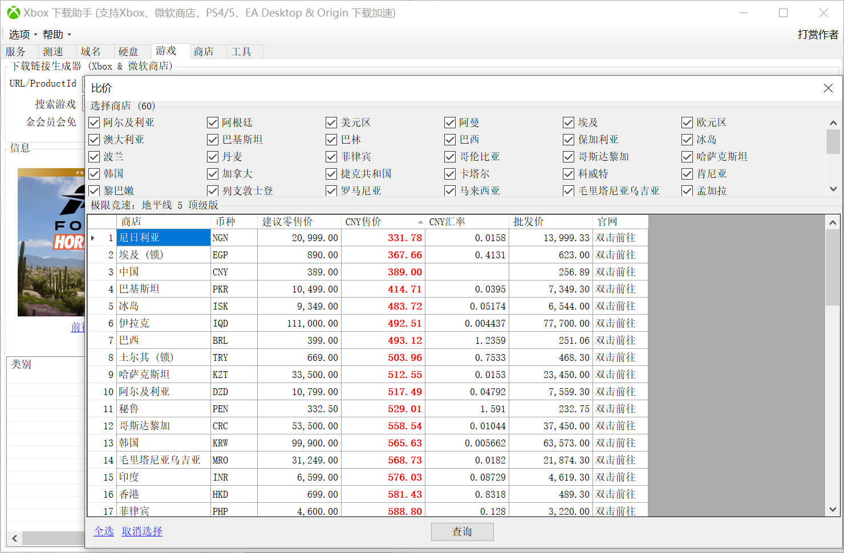The width and height of the screenshot is (844, 553).
Task: Click the 官网 column header
Action: 620,222
